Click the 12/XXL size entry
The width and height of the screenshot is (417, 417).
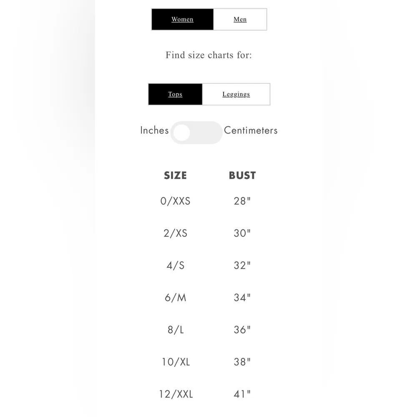point(175,394)
